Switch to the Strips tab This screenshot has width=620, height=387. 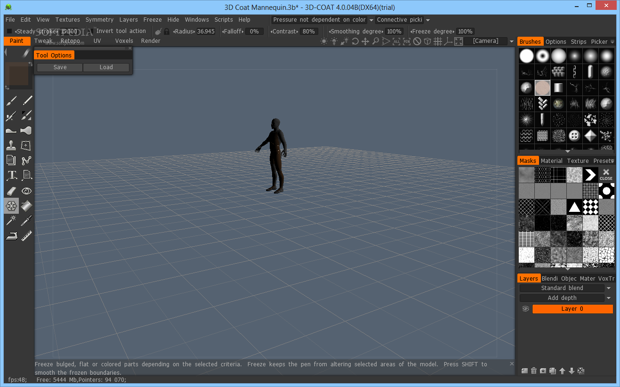(x=579, y=42)
